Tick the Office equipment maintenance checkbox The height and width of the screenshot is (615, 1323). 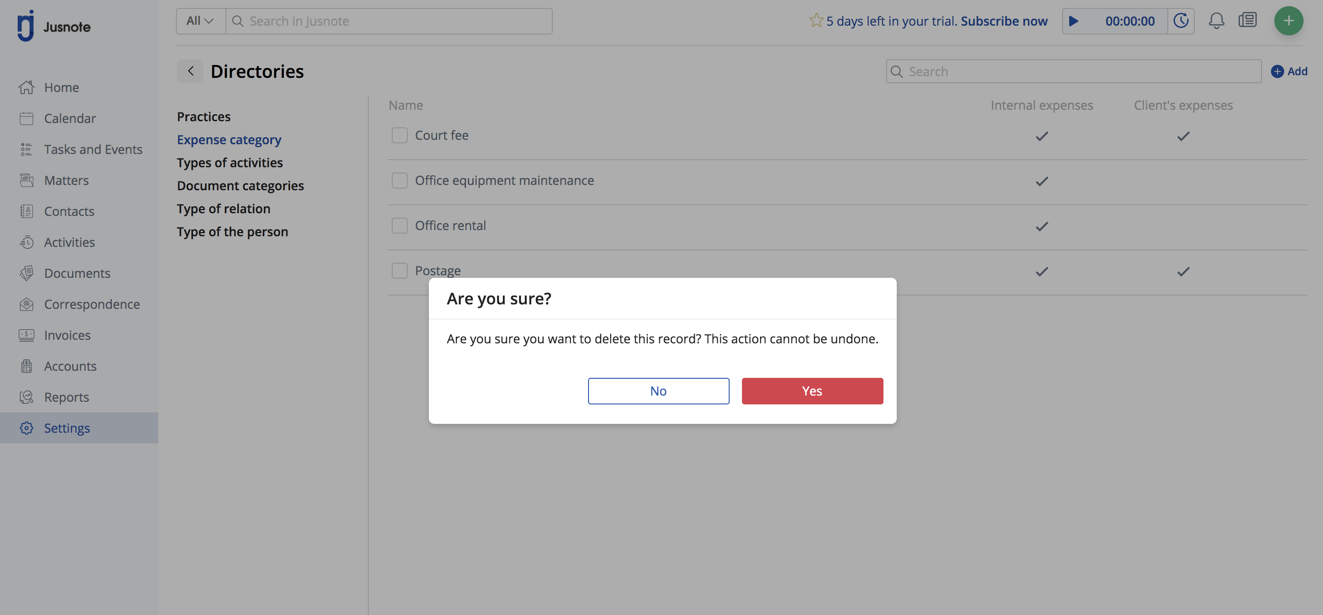pos(399,181)
